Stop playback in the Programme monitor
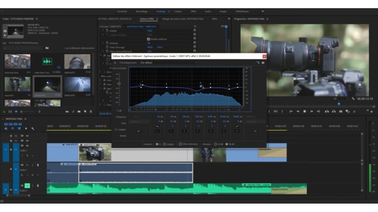The height and width of the screenshot is (212, 378). 305,111
